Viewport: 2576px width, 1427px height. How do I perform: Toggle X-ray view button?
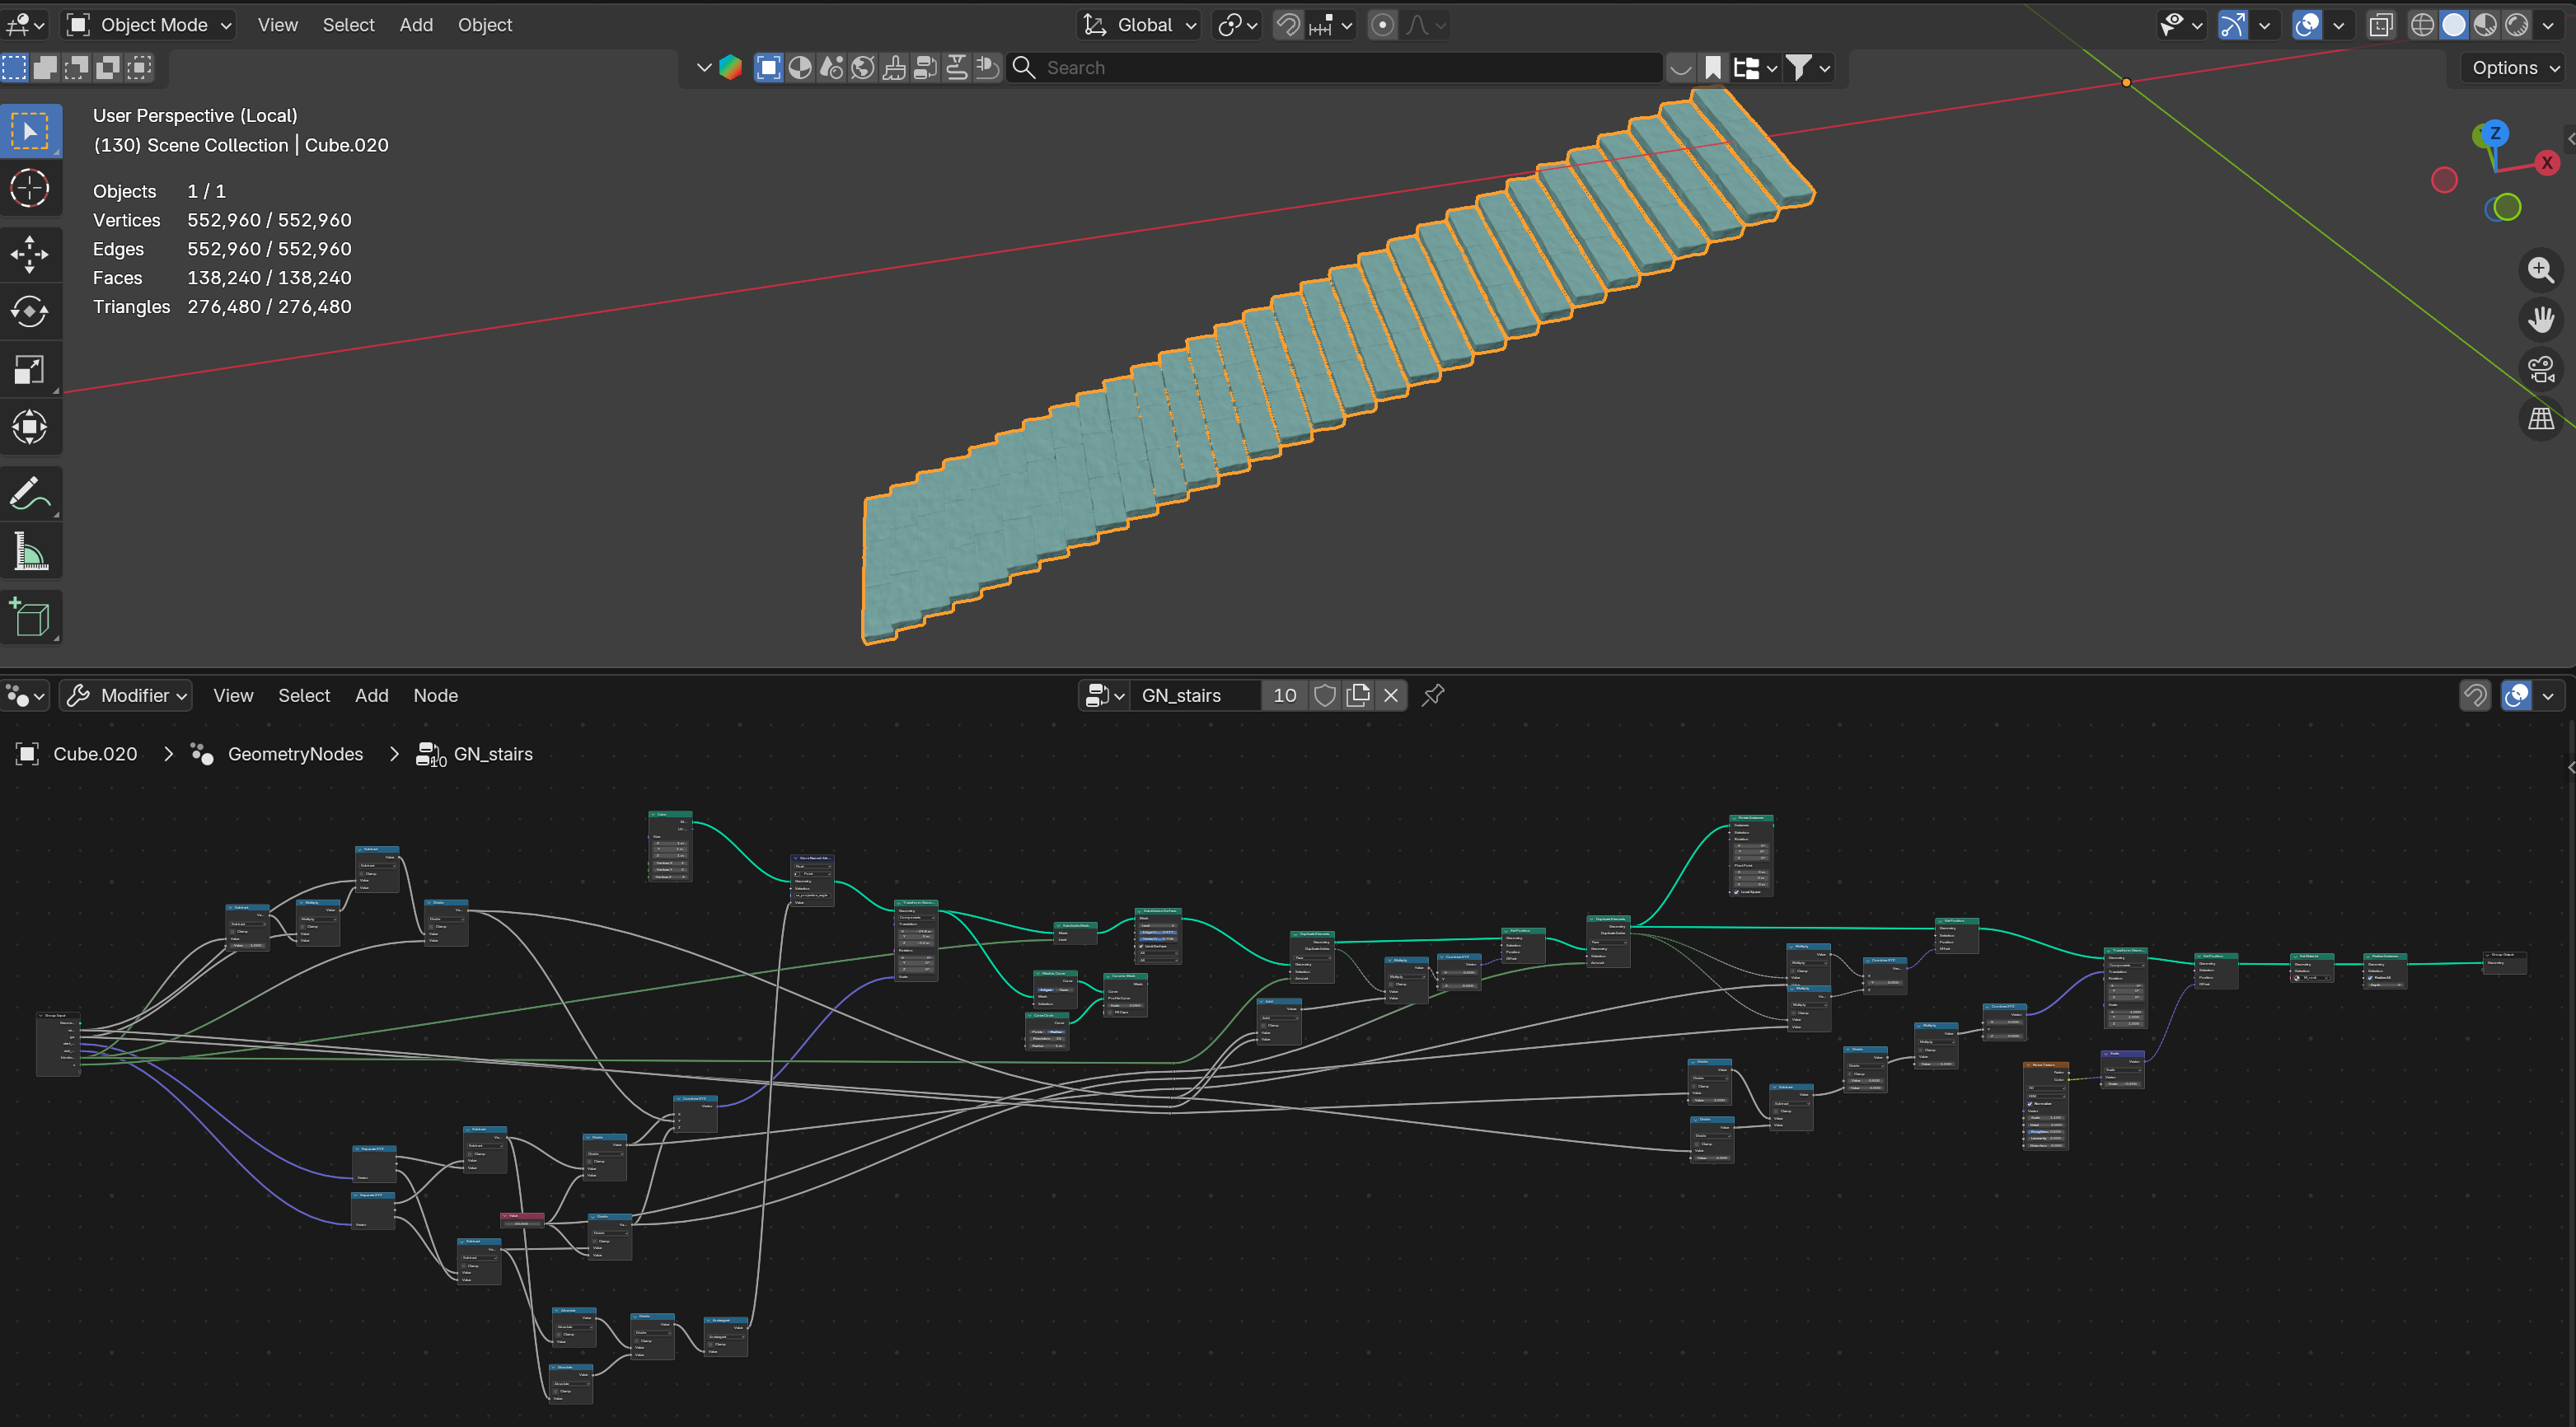[x=2381, y=25]
